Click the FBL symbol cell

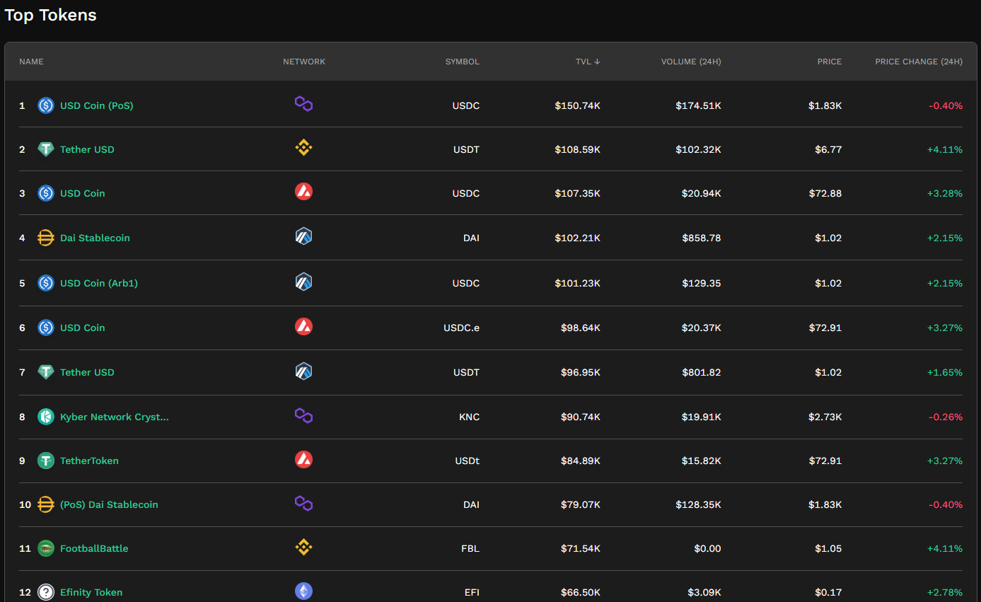tap(470, 548)
